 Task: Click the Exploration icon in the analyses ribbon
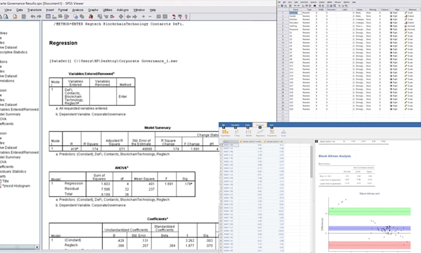(225, 132)
